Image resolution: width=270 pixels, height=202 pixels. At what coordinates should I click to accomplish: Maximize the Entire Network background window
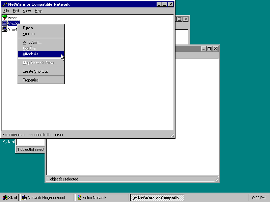coord(209,49)
